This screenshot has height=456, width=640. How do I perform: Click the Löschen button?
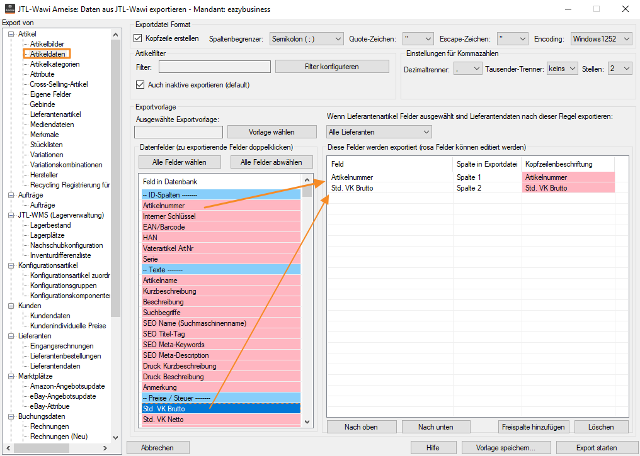pyautogui.click(x=601, y=427)
